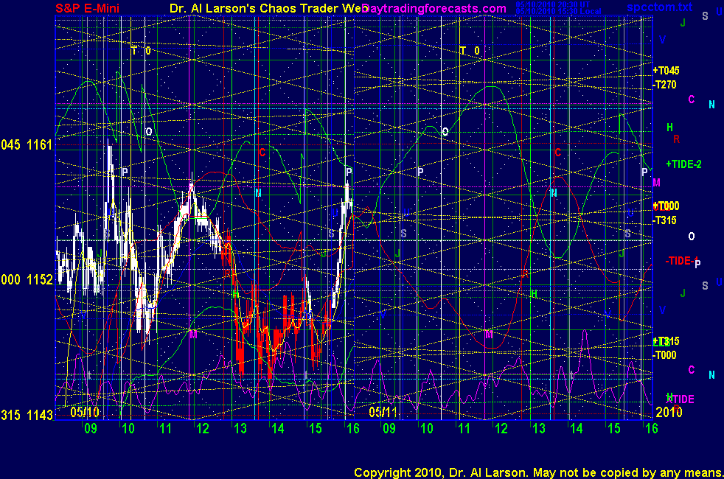The width and height of the screenshot is (724, 479).
Task: Click the 2010 year label
Action: (669, 412)
